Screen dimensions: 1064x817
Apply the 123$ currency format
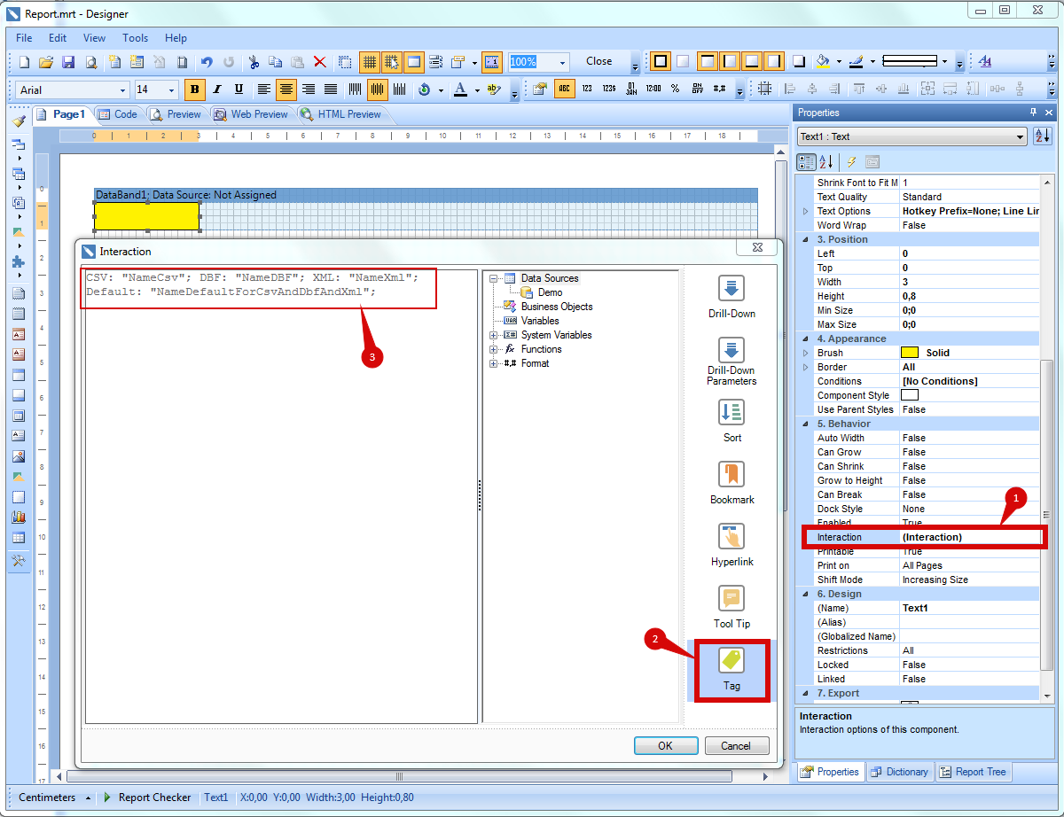click(x=608, y=89)
